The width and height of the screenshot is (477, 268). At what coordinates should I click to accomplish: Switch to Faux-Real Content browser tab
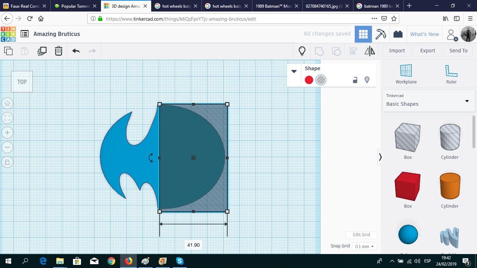point(25,6)
